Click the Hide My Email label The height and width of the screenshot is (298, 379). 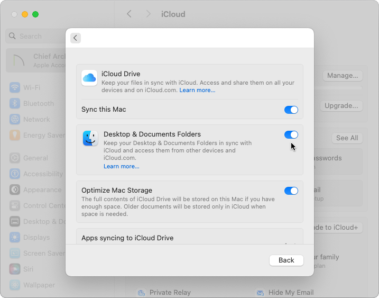(291, 292)
